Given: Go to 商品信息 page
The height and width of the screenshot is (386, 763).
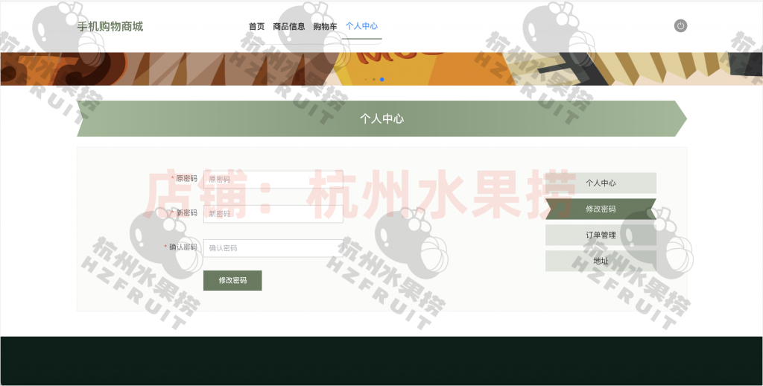Looking at the screenshot, I should 288,26.
